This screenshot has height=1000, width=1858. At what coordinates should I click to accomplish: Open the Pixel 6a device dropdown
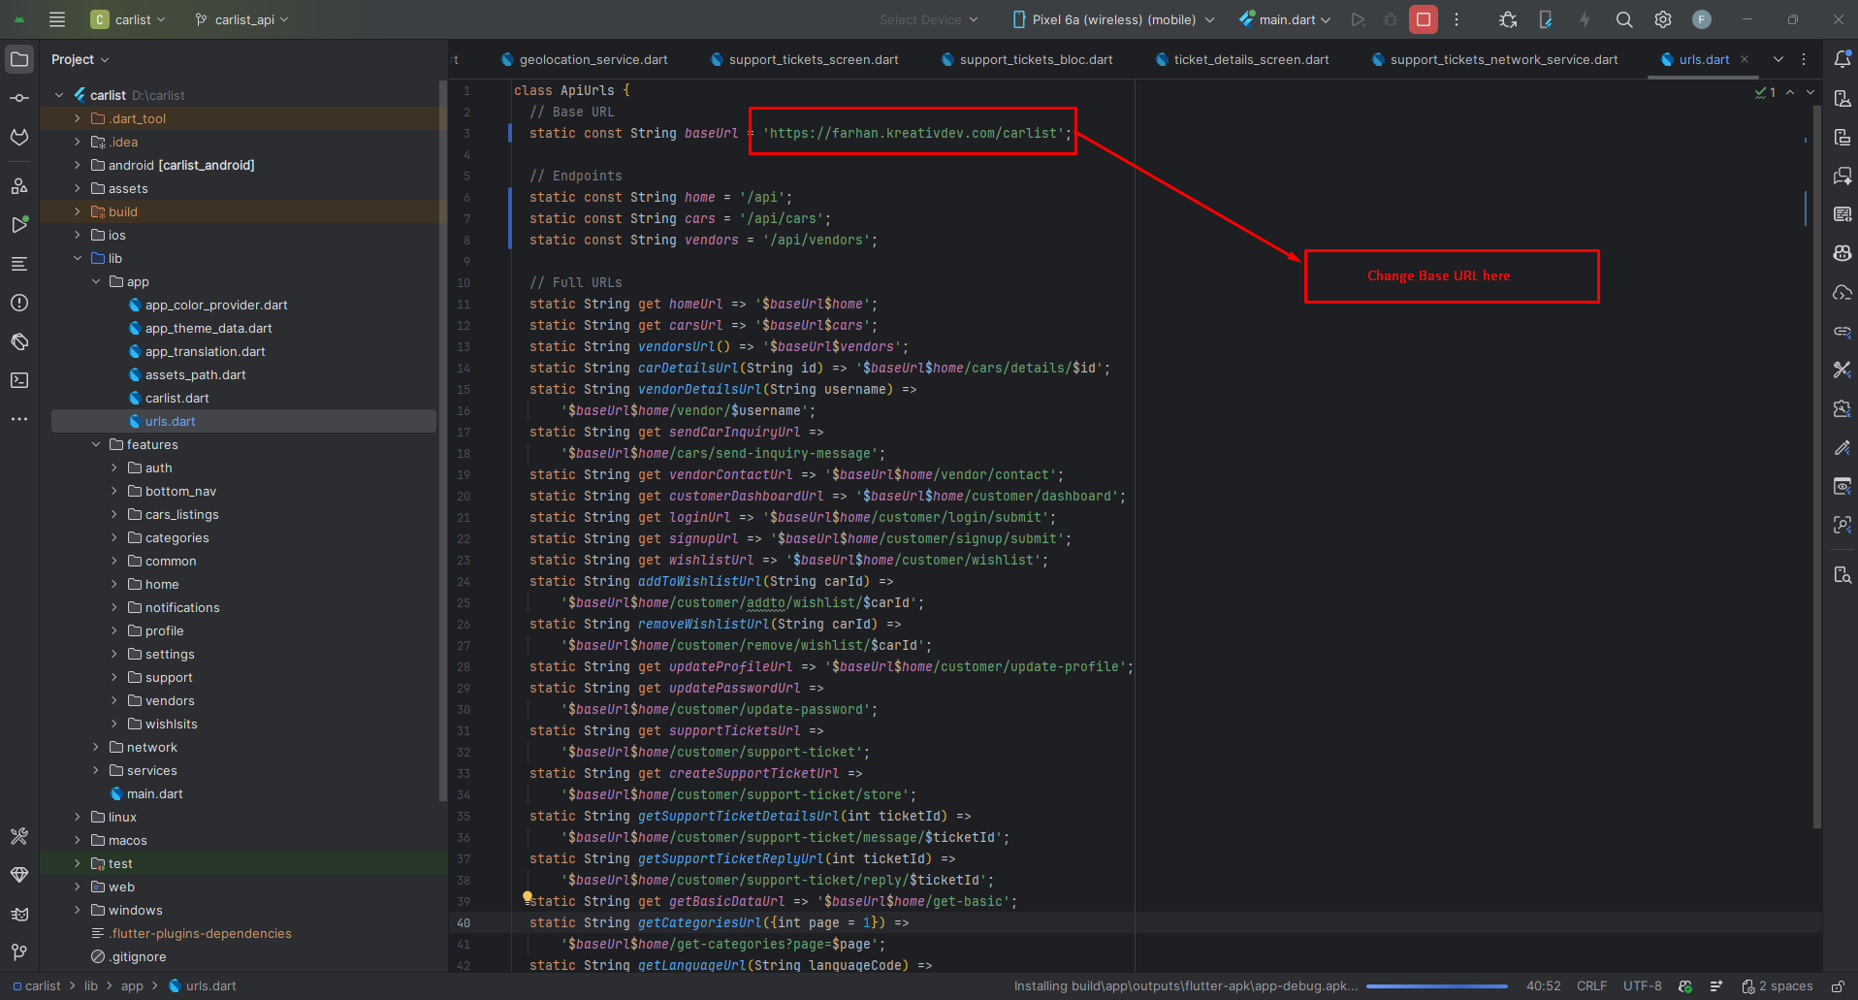click(x=1112, y=19)
